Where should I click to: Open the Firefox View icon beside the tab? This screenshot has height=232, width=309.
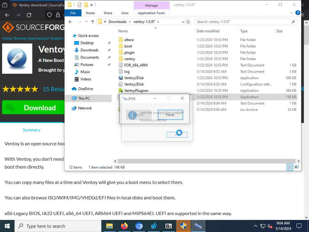pyautogui.click(x=5, y=5)
